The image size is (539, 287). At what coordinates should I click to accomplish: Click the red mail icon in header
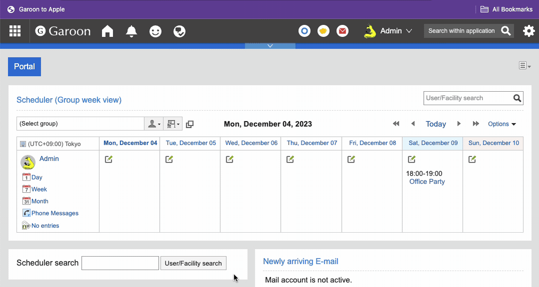tap(342, 31)
